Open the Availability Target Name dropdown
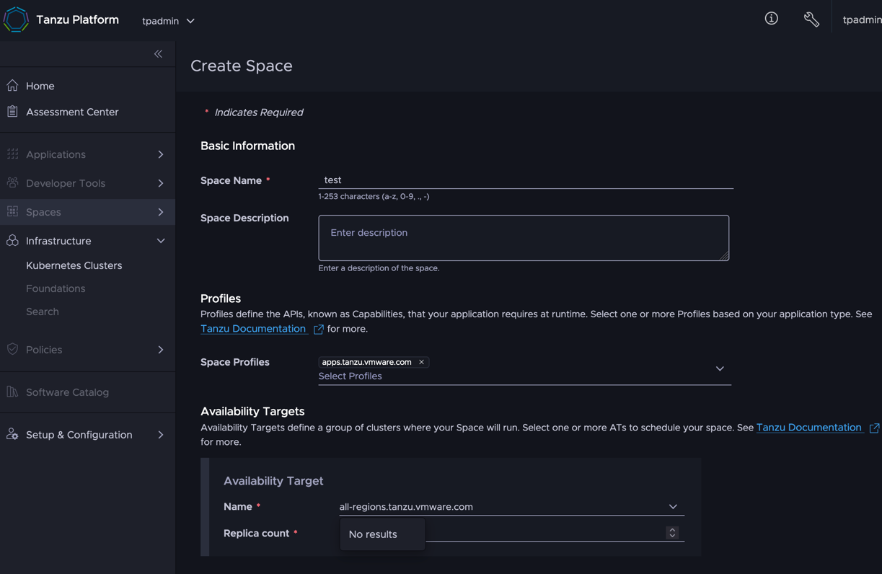This screenshot has width=882, height=574. coord(511,507)
